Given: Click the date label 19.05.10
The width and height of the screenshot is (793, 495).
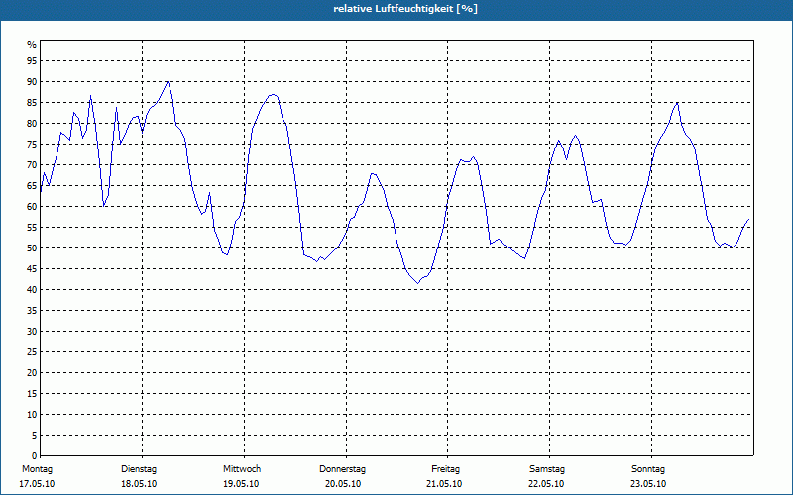Looking at the screenshot, I should point(241,484).
